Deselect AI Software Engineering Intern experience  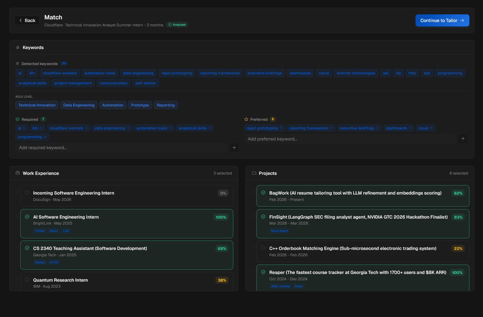(27, 217)
